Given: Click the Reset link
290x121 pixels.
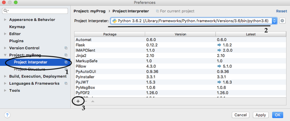Looking at the screenshot, I should [x=281, y=11].
